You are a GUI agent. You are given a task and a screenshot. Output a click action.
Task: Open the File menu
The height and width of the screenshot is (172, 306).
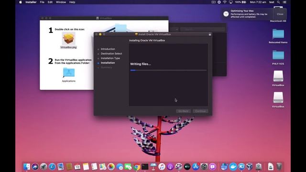click(42, 2)
